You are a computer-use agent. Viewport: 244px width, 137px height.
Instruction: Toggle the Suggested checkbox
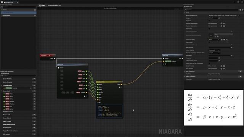209,21
